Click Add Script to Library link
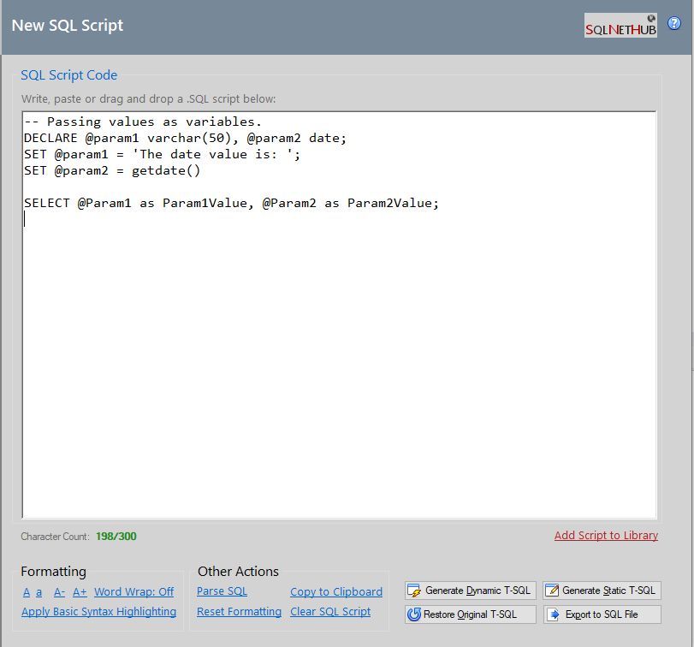The height and width of the screenshot is (647, 694). (606, 536)
